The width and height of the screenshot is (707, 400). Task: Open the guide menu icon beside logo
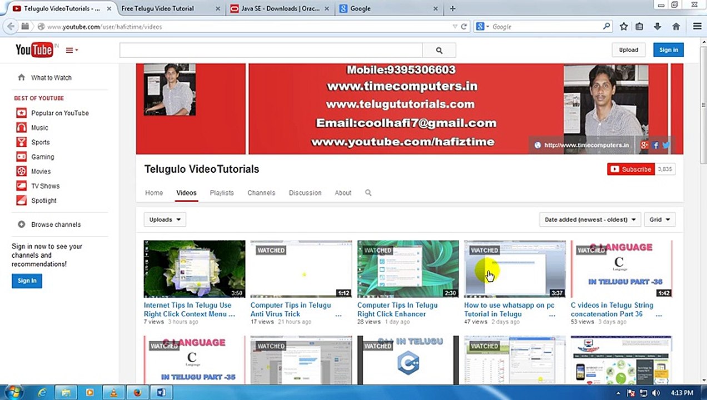(x=71, y=50)
